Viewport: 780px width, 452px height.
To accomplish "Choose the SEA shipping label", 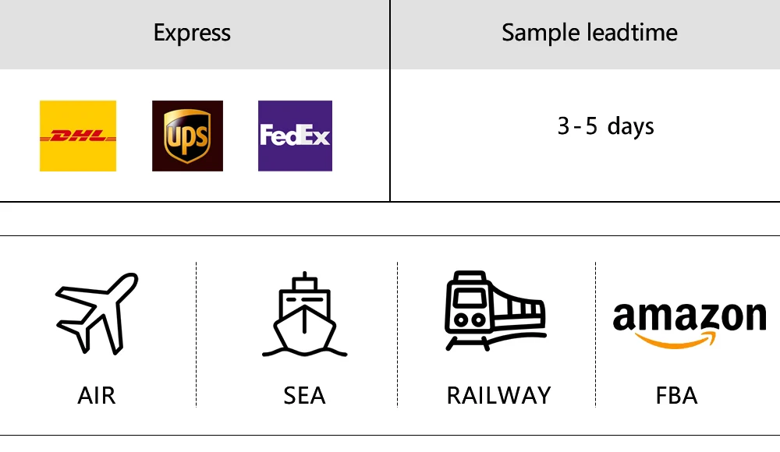I will [x=304, y=396].
